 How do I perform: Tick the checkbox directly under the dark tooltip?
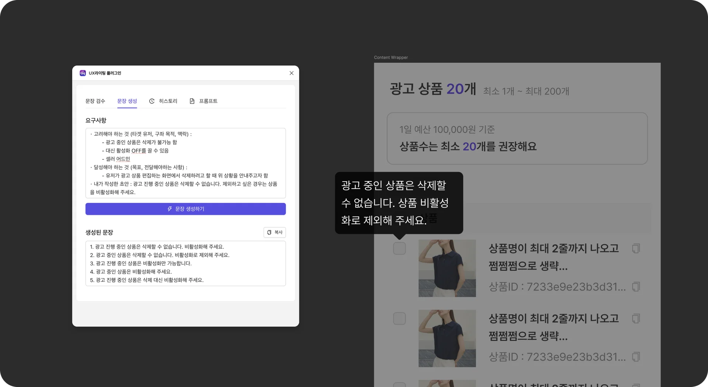click(x=399, y=248)
